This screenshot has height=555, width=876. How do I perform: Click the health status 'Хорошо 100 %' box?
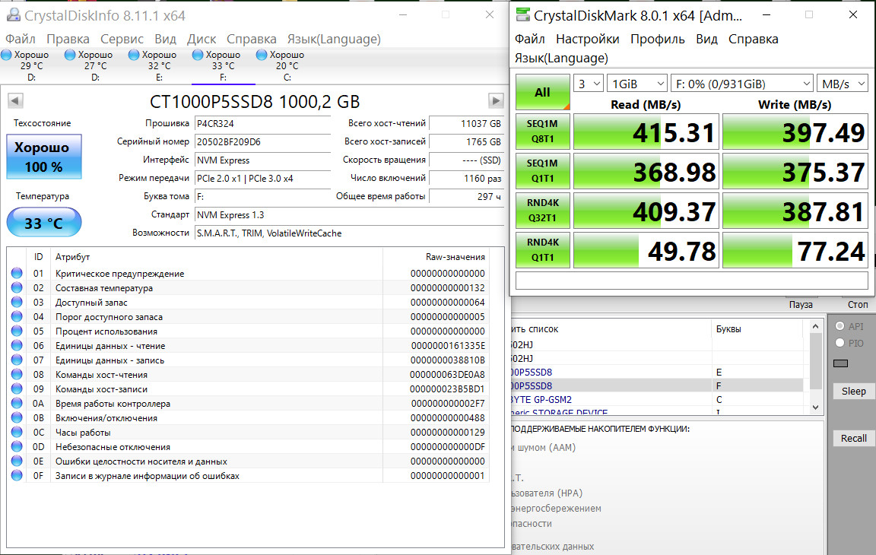(x=44, y=157)
